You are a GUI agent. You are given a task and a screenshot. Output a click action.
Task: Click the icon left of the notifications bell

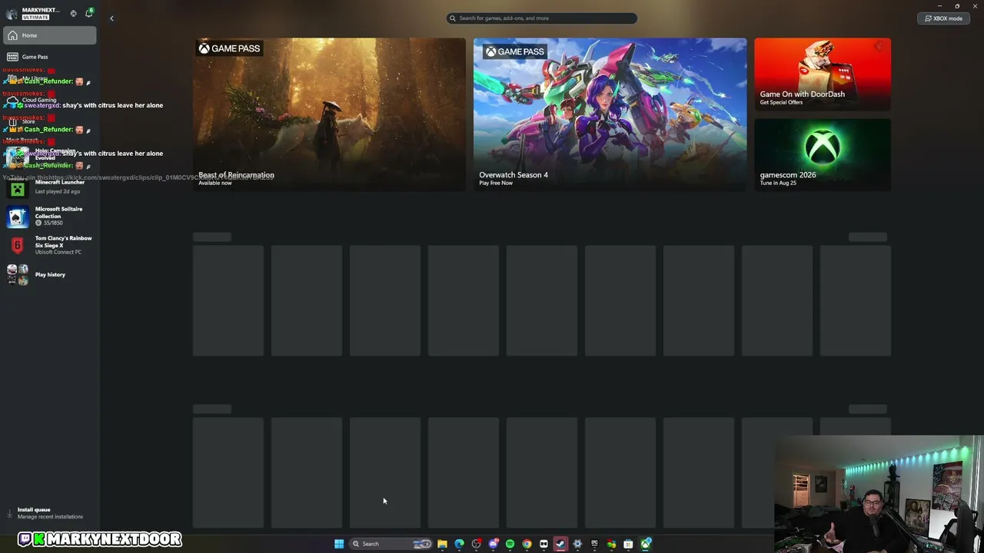click(73, 13)
